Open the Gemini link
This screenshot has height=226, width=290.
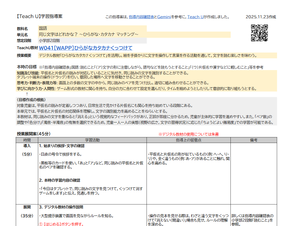click(164, 17)
